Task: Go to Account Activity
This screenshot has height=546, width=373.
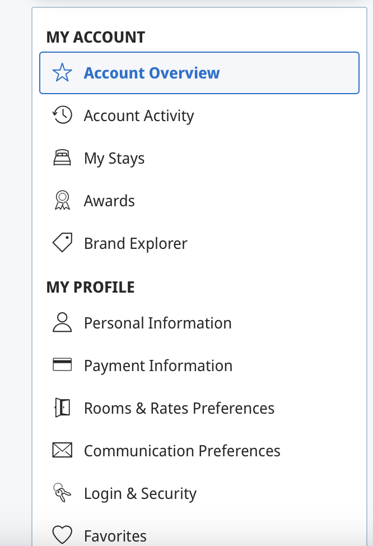Action: pyautogui.click(x=139, y=115)
